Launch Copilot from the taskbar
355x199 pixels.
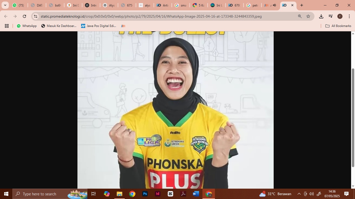[107, 194]
